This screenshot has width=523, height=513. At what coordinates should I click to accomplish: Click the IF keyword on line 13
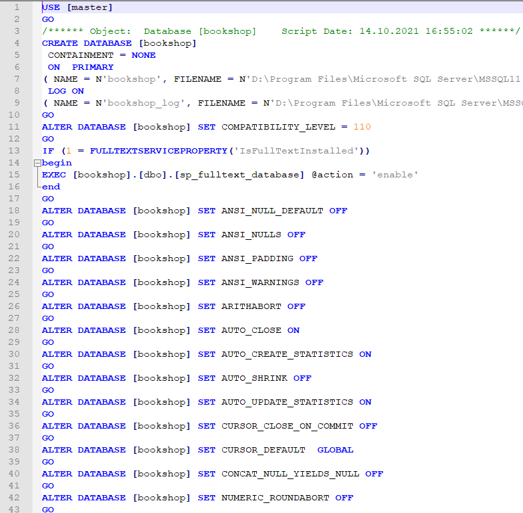click(48, 151)
